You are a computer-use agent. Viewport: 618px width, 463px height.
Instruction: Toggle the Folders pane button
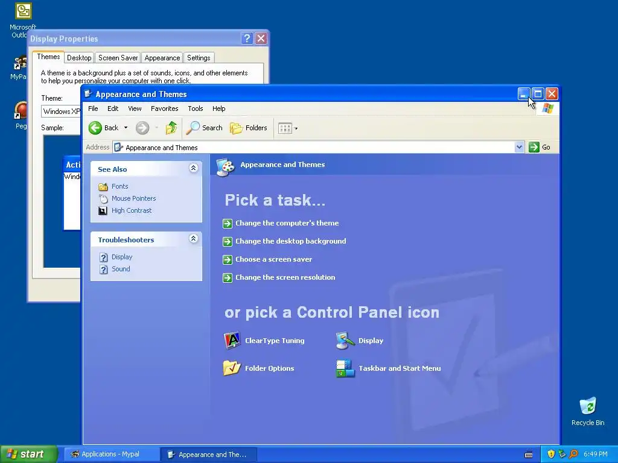(x=249, y=128)
